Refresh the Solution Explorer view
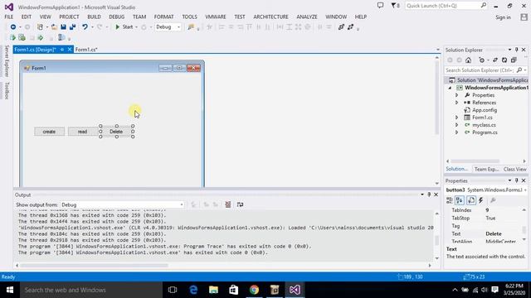This screenshot has width=531, height=298. 504,60
